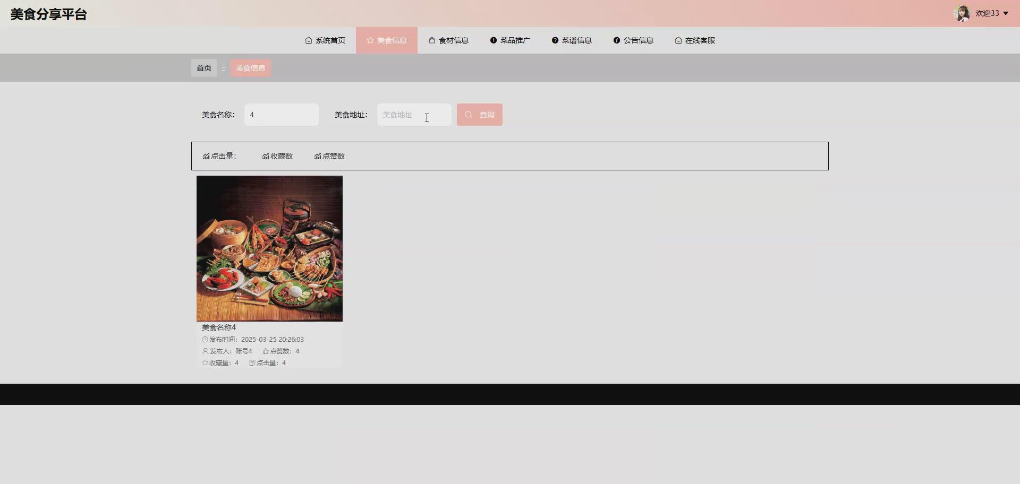The width and height of the screenshot is (1020, 484).
Task: Click the chart icon beside 点击量
Action: click(206, 156)
